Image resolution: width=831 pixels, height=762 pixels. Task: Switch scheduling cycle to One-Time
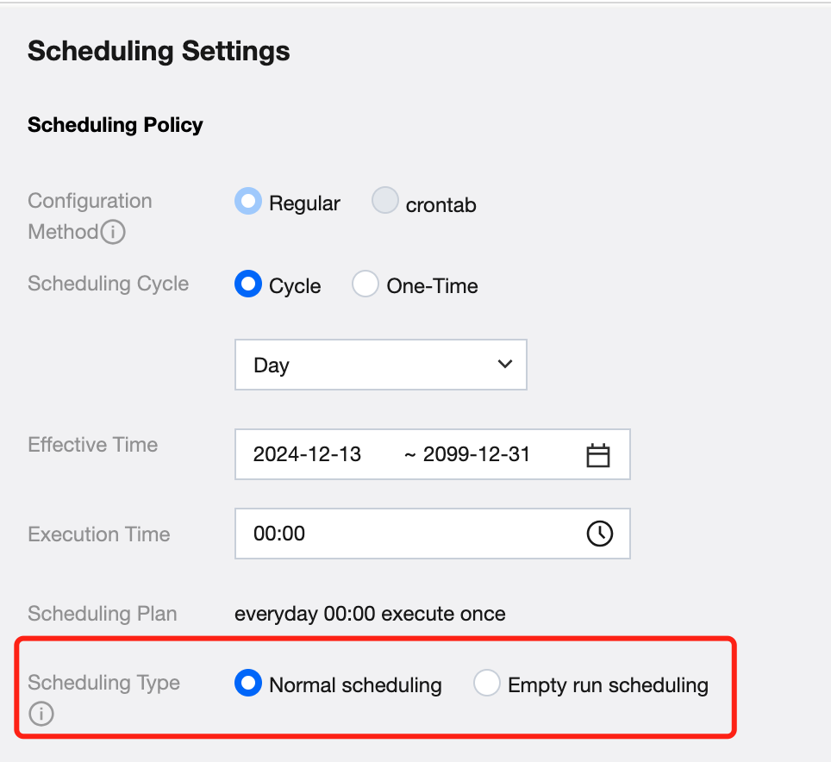pyautogui.click(x=366, y=284)
